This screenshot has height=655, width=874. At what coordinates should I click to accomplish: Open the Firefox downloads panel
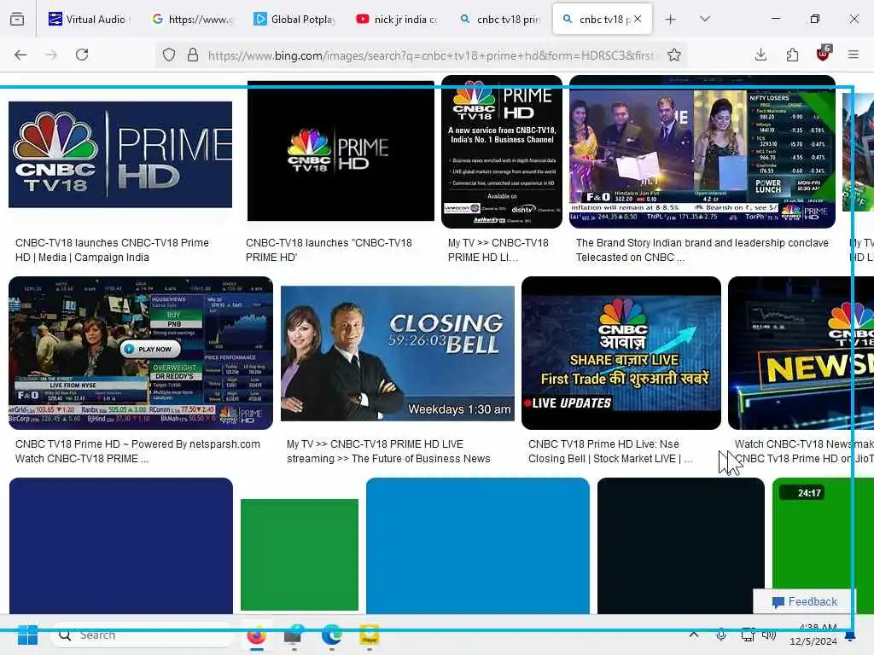click(x=760, y=55)
